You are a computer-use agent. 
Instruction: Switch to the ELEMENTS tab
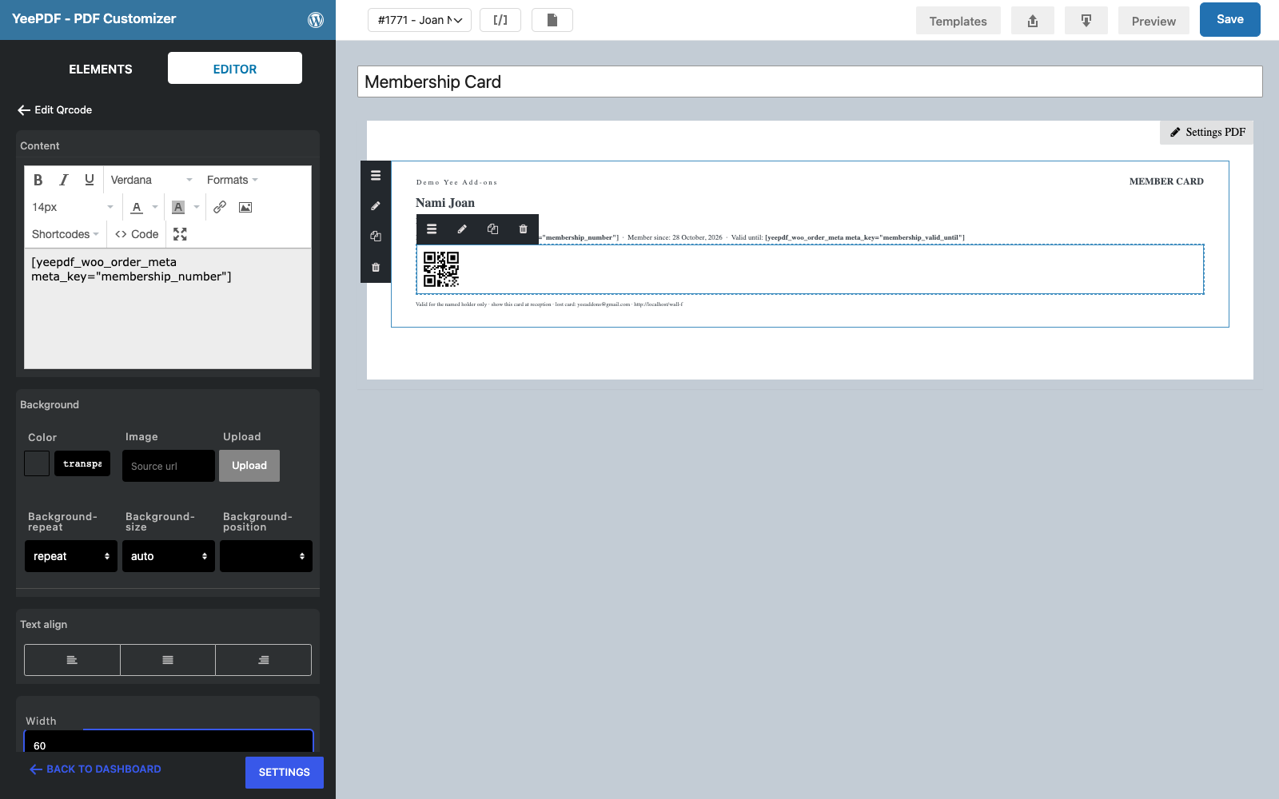coord(101,69)
